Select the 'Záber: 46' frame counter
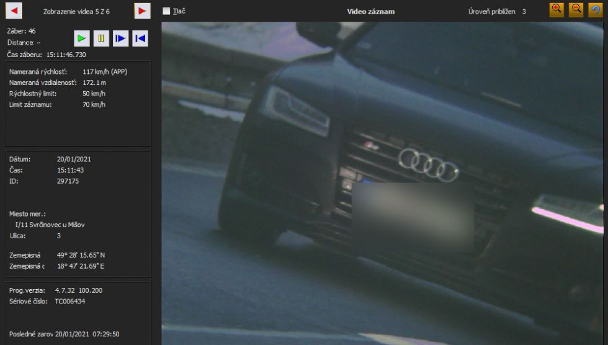 [21, 31]
